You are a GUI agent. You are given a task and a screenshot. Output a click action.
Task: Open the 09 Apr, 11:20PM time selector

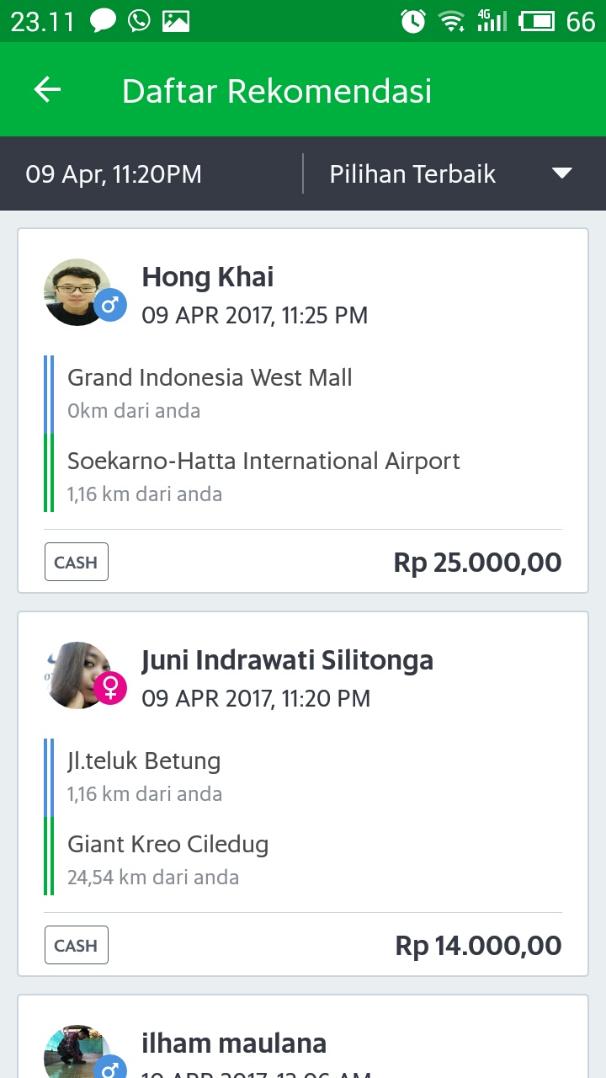click(114, 174)
